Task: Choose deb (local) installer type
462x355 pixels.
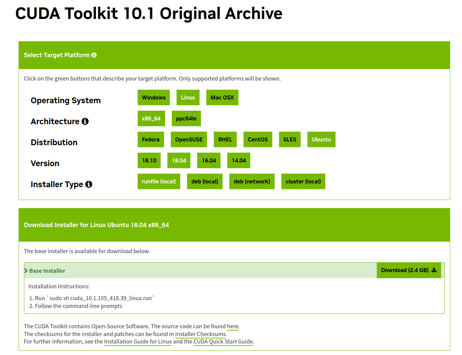Action: coord(205,181)
